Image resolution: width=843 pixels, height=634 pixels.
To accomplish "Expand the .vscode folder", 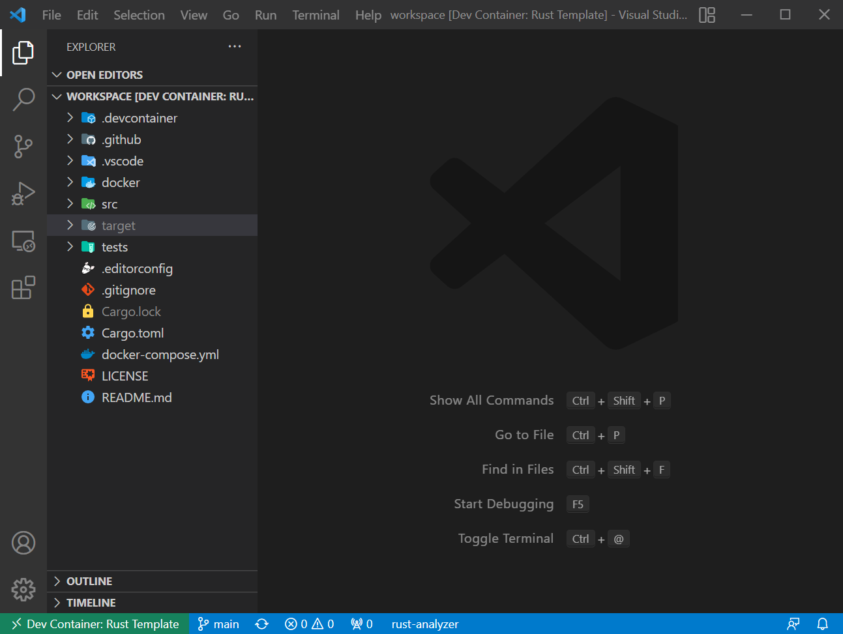I will tap(70, 160).
